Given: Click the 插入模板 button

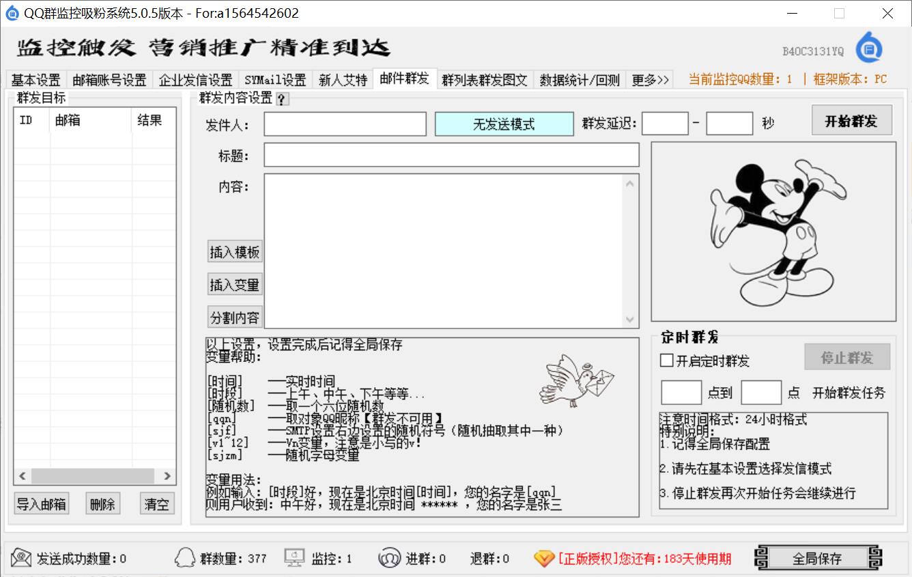Looking at the screenshot, I should pyautogui.click(x=234, y=252).
